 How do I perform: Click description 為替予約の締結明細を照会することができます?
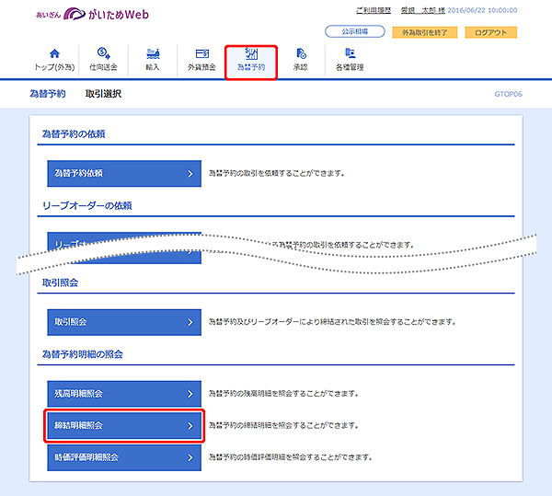(283, 425)
